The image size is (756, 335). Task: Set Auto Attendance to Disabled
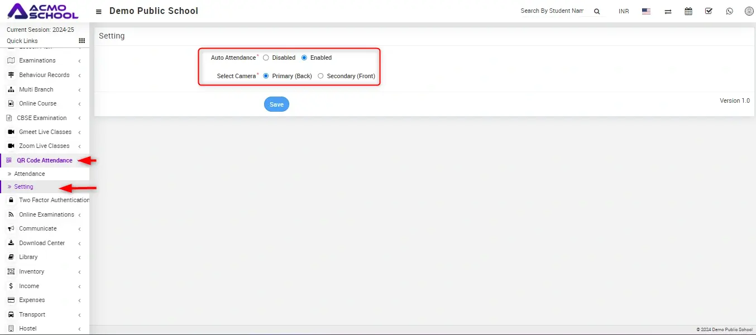[266, 58]
